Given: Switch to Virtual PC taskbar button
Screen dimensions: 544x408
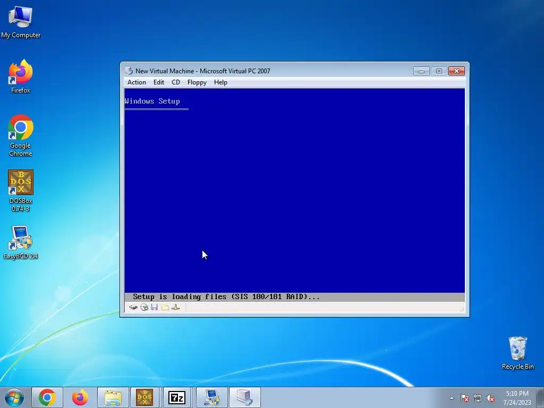Looking at the screenshot, I should coord(244,397).
